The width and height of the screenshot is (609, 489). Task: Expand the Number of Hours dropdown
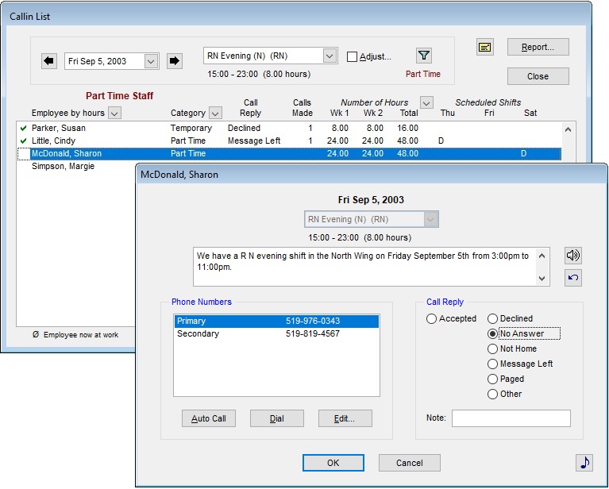click(x=426, y=103)
